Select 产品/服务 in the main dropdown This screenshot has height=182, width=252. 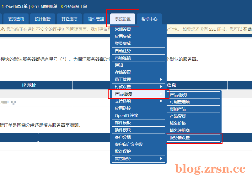click(138, 94)
